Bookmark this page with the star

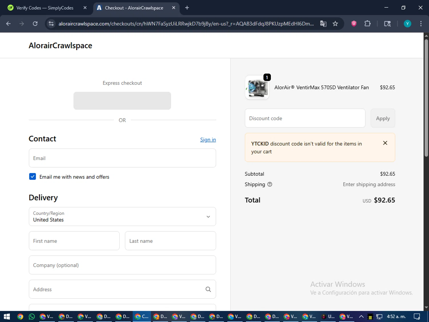tap(335, 24)
